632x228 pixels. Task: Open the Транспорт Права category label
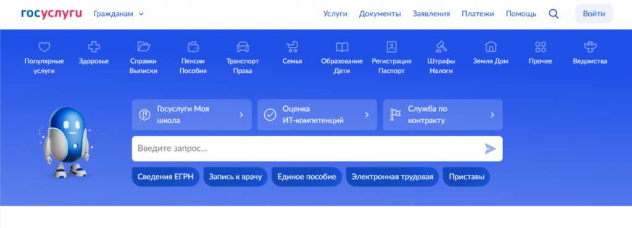(243, 67)
